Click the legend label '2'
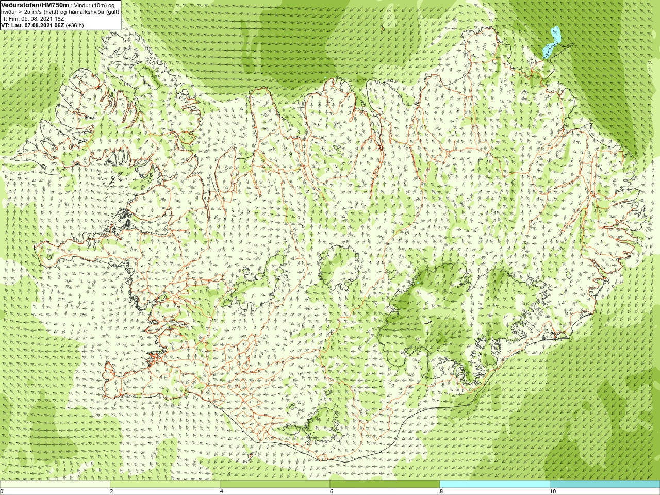 pos(111,492)
